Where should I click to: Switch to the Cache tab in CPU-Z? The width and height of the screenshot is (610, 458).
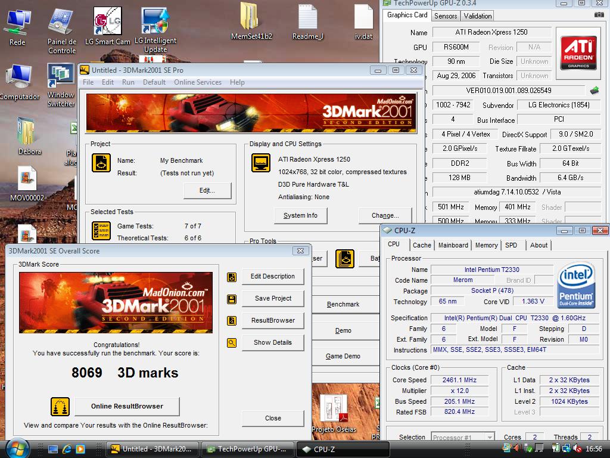click(x=422, y=245)
